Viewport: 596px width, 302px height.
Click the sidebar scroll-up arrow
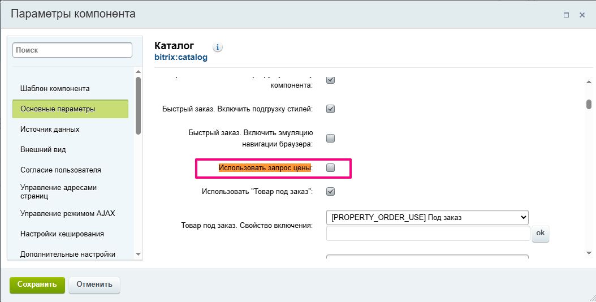[x=138, y=71]
